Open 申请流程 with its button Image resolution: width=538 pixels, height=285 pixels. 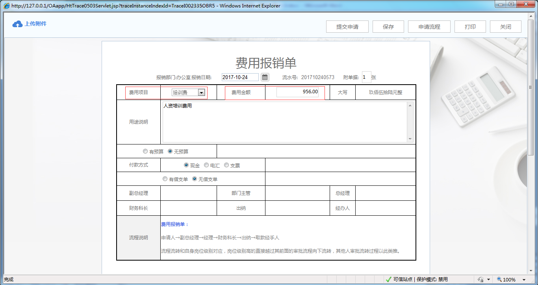pos(429,26)
